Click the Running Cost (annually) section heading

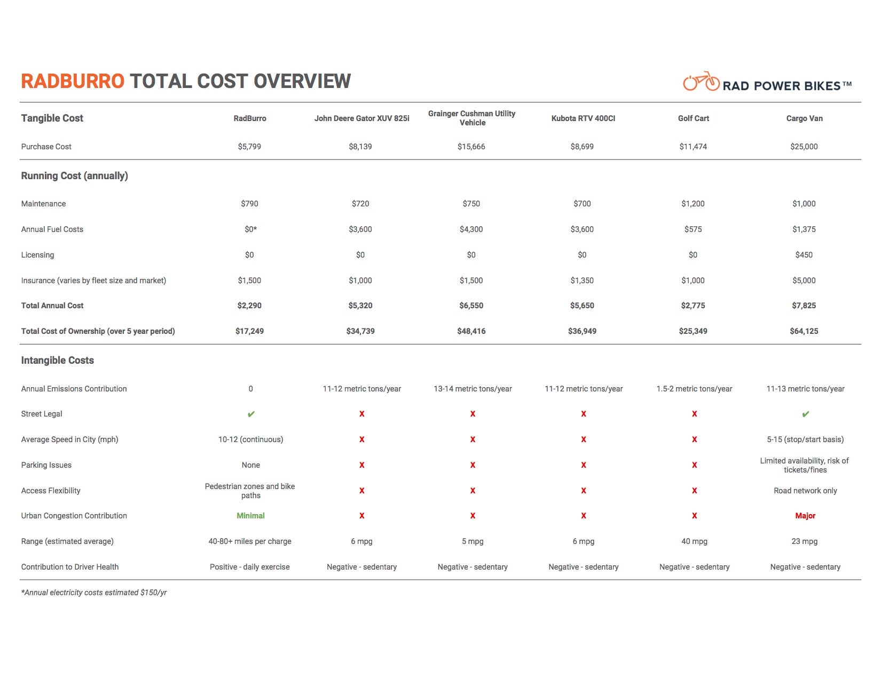(75, 176)
